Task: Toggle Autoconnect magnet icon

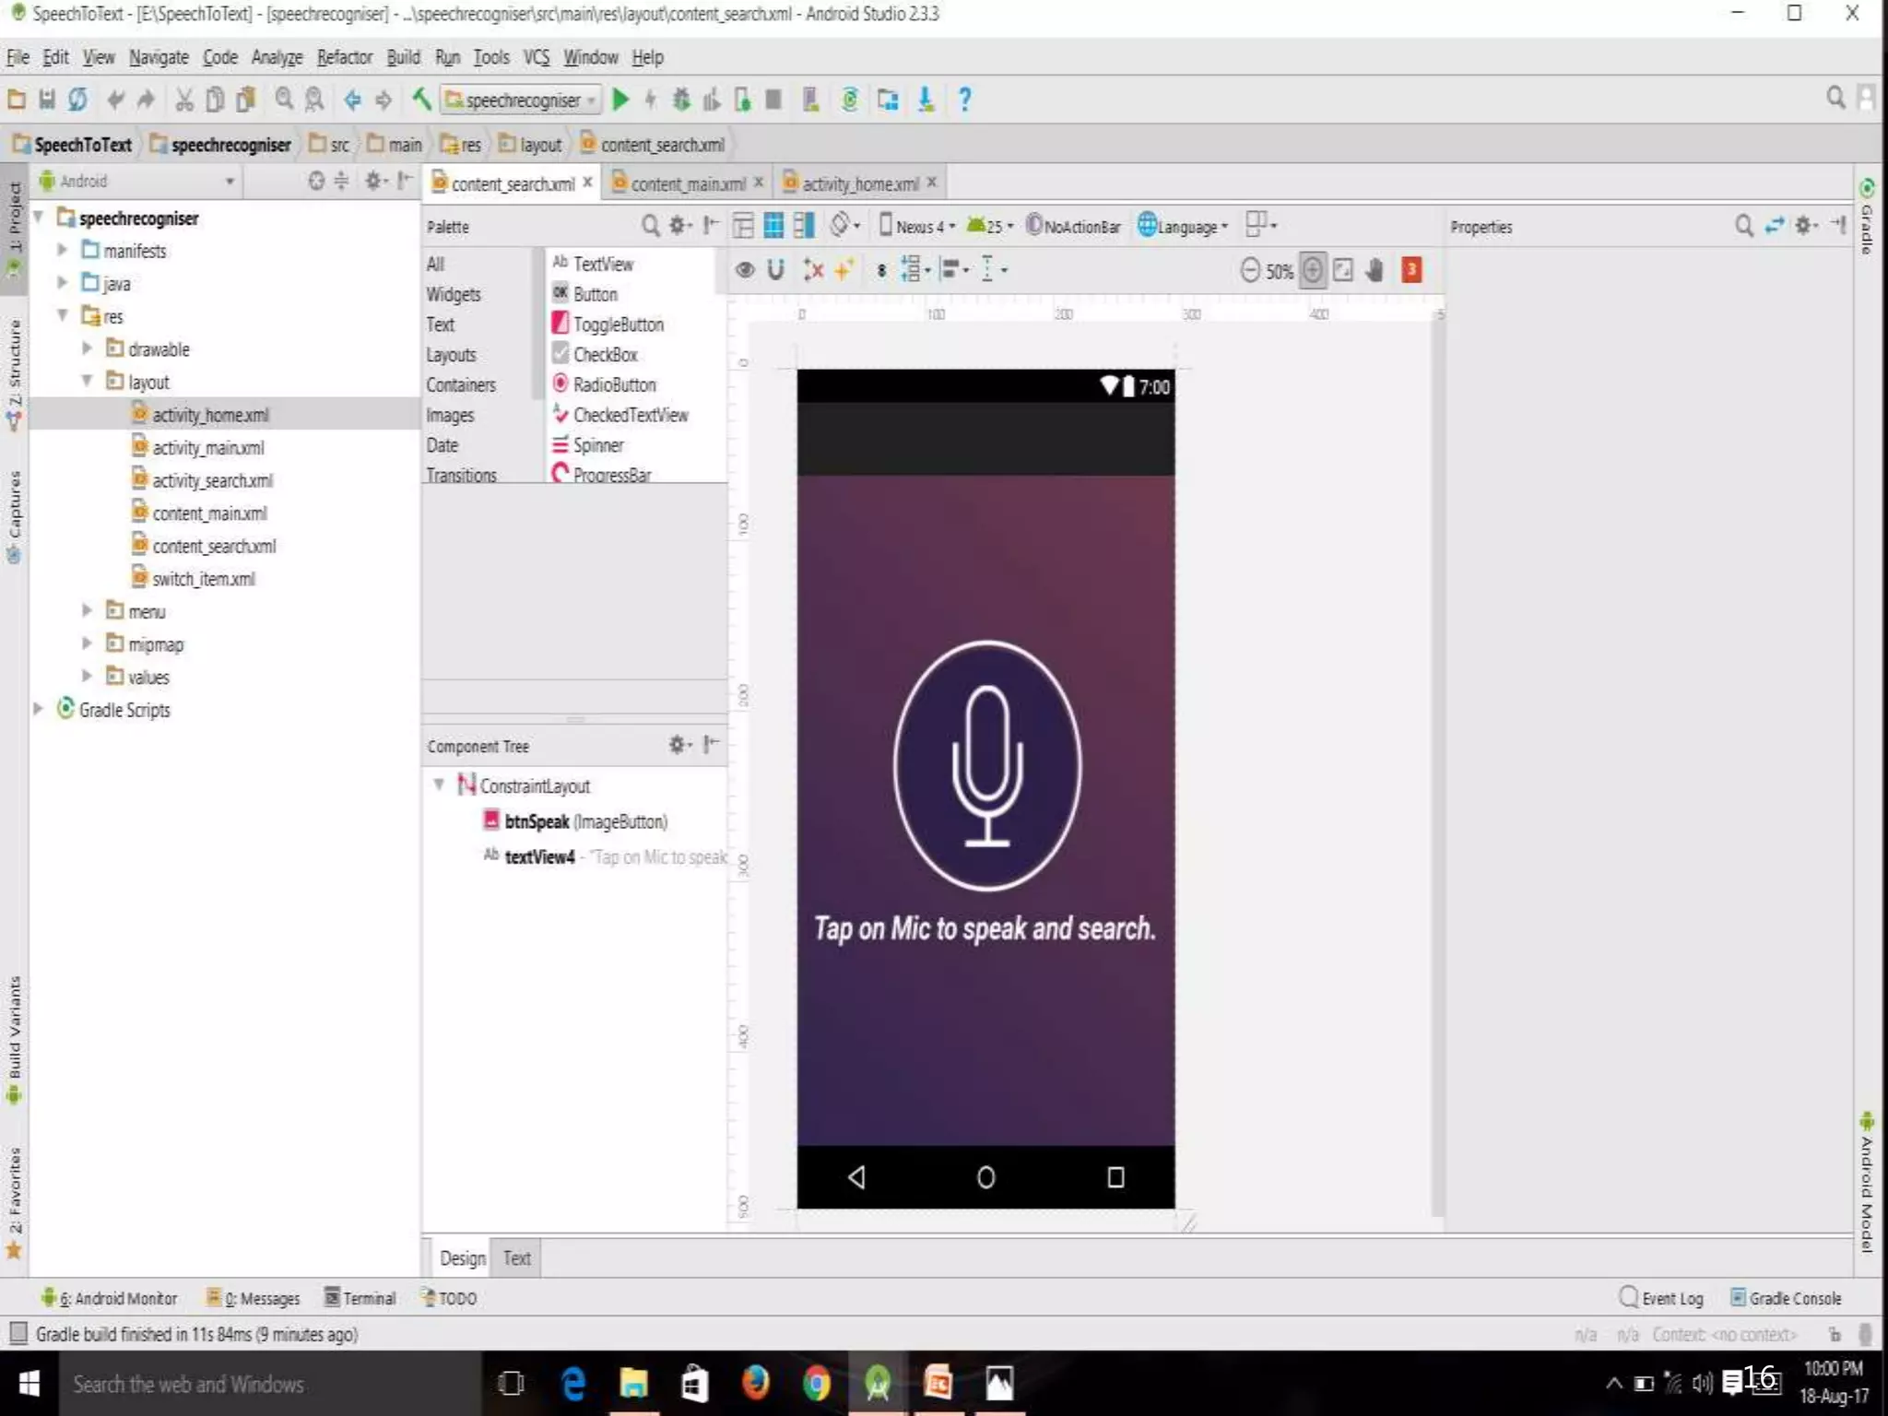Action: [775, 270]
